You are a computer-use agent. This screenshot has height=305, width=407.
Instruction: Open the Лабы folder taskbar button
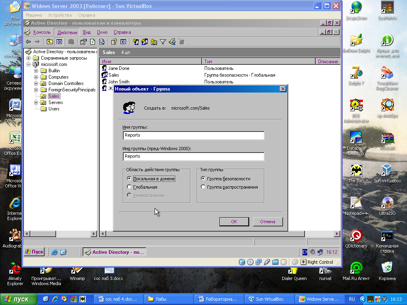coord(169,299)
